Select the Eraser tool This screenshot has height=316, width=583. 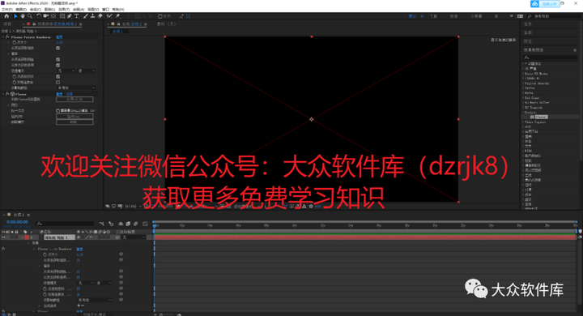tap(100, 16)
